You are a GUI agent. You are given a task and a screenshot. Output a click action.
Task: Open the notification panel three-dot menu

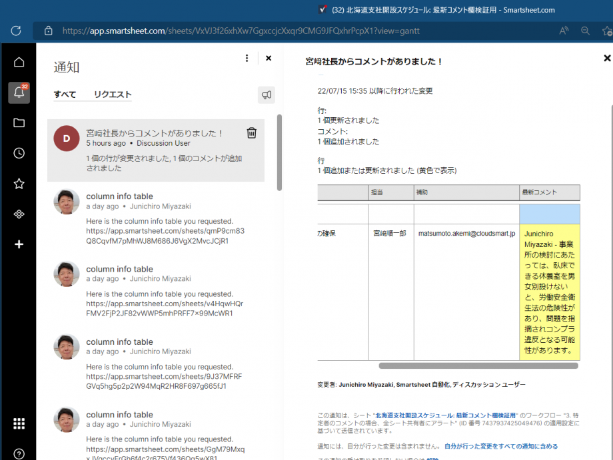247,58
